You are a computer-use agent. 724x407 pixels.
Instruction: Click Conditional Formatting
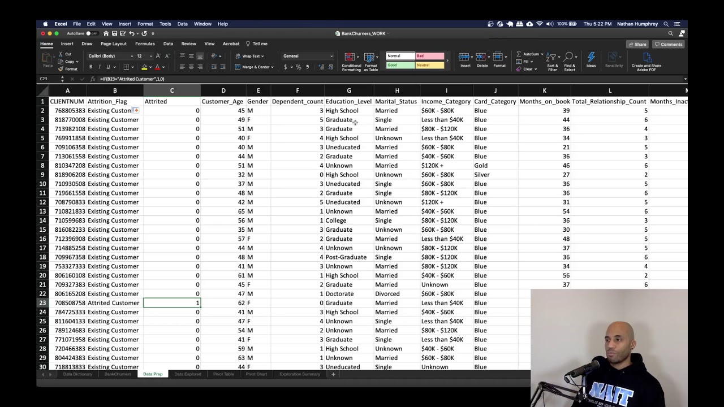coord(351,62)
